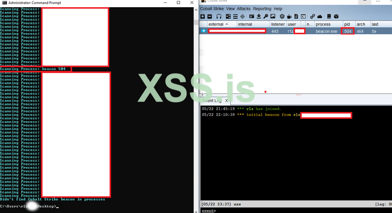Click the Disconnect from team server minus icon
The image size is (392, 213).
[x=210, y=16]
